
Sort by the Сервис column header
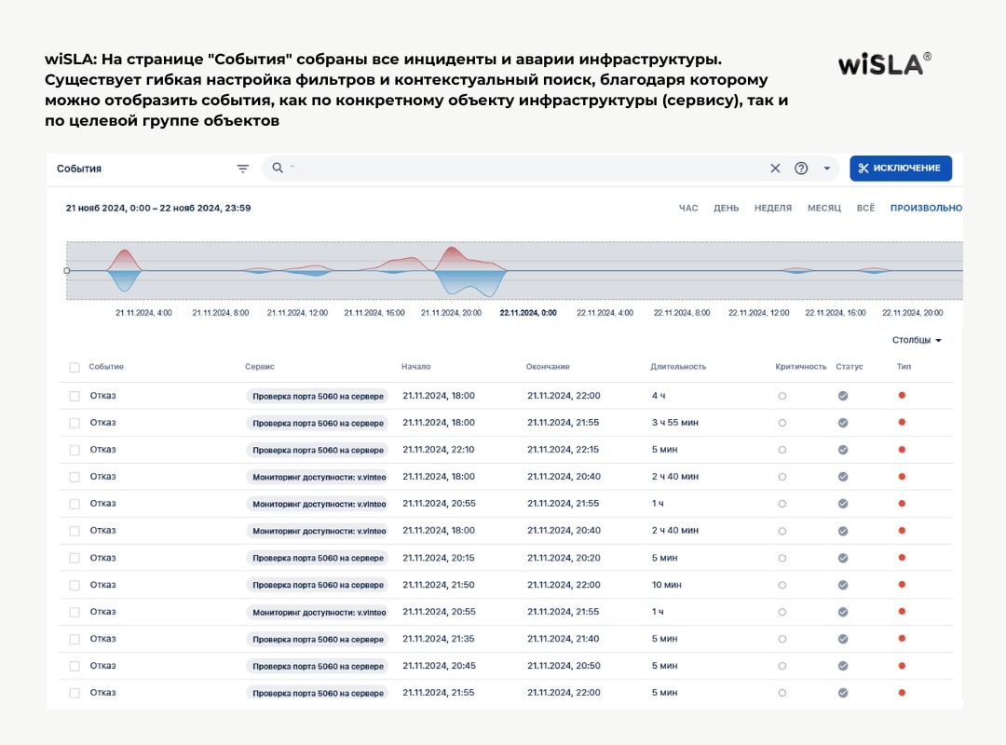point(259,366)
